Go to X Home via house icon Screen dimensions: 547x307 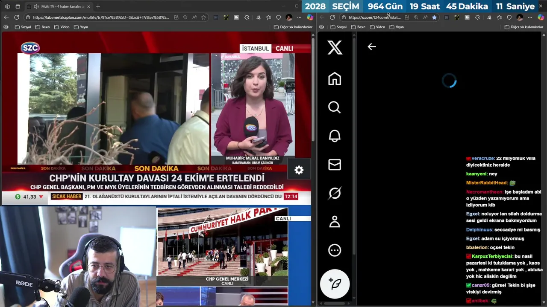coord(335,78)
